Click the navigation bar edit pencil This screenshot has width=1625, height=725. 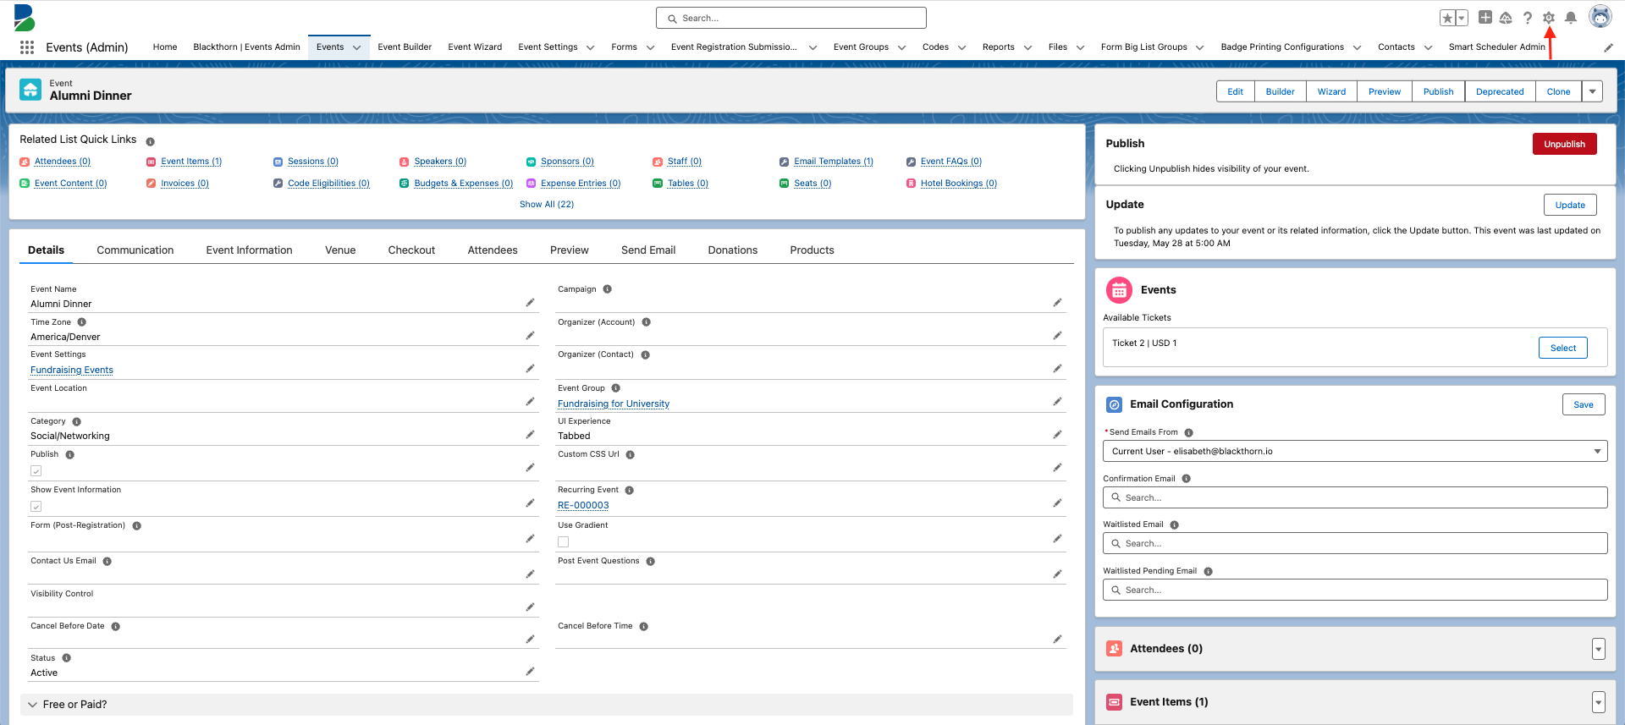click(1609, 47)
